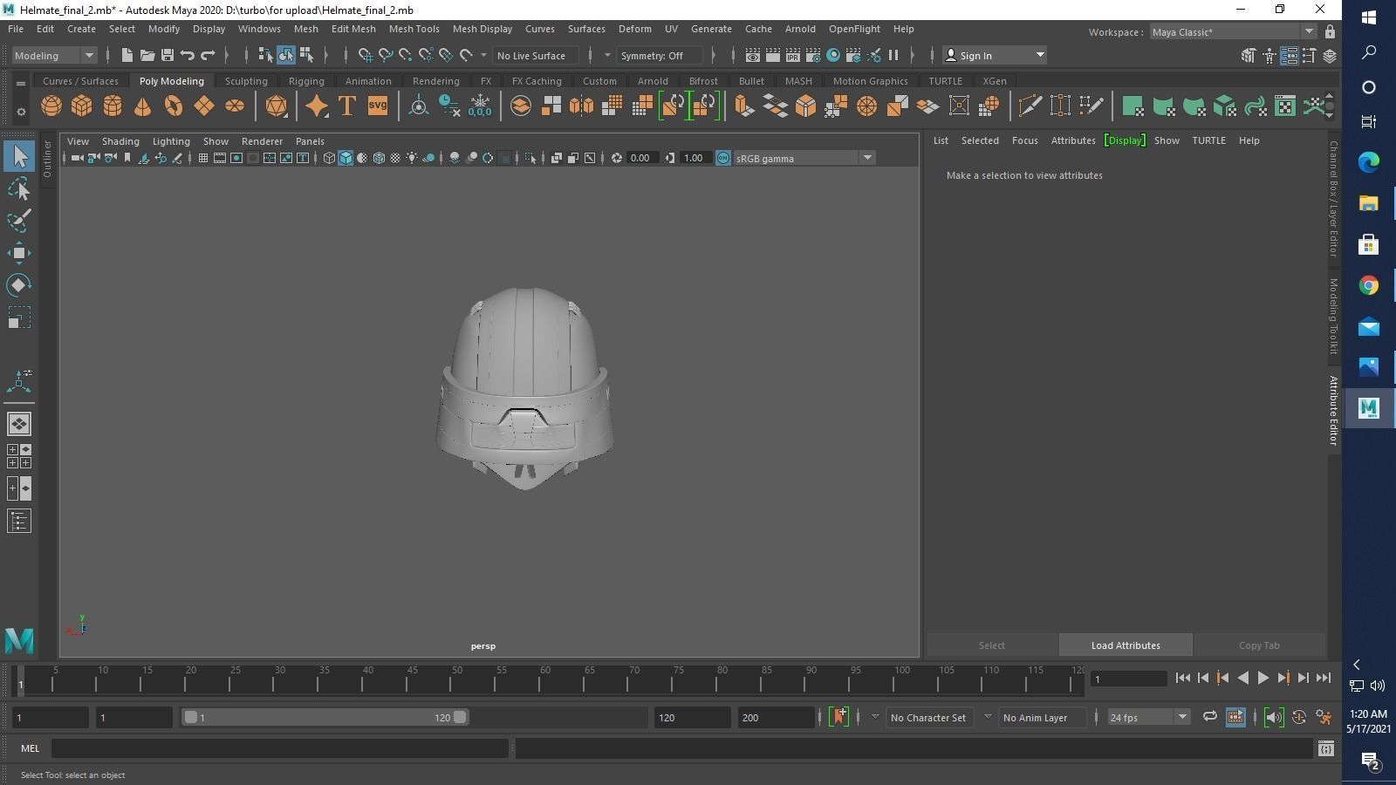
Task: Toggle the viewport grid display
Action: tap(203, 158)
